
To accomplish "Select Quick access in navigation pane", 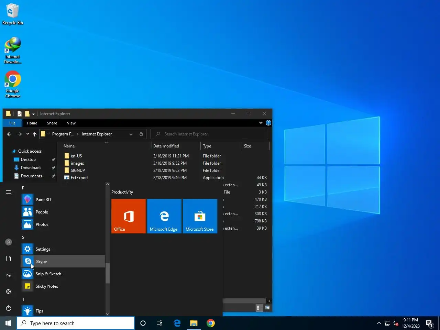I will point(30,151).
